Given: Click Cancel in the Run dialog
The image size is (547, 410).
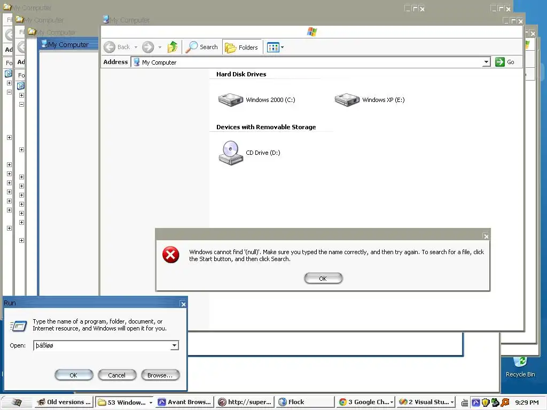Looking at the screenshot, I should coord(117,375).
